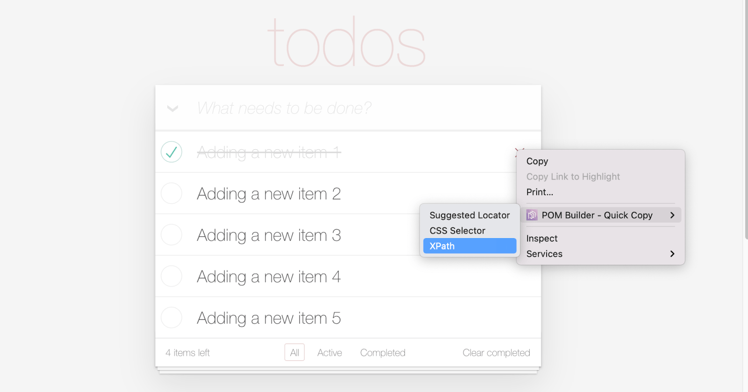Screen dimensions: 748x392
Task: Select Copy from the context menu
Action: (537, 161)
